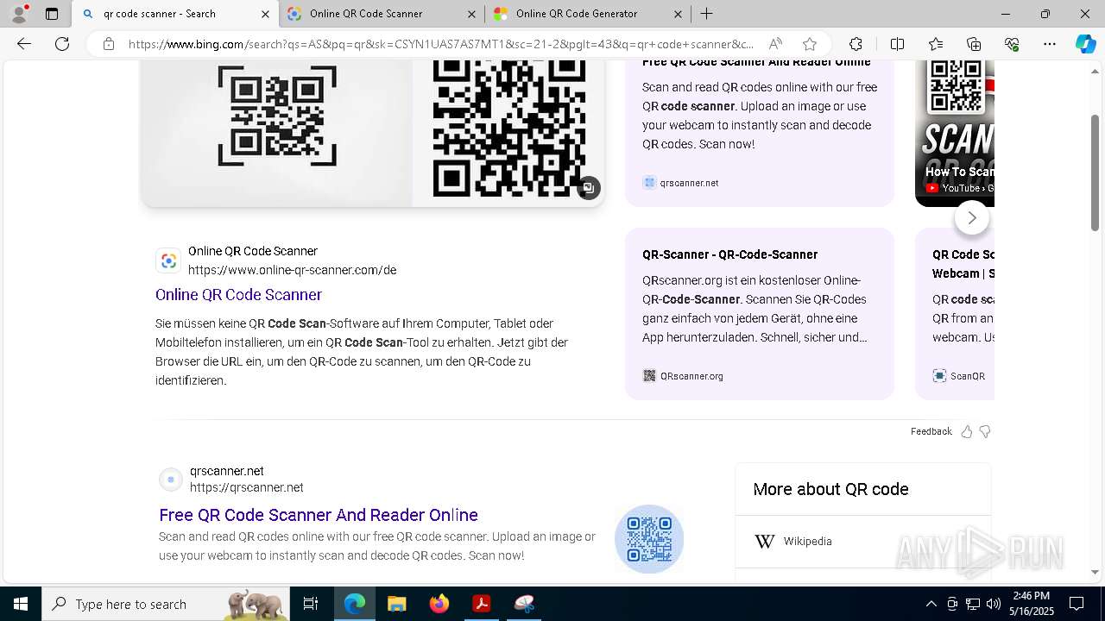Click the vertical scrollbar thumb
This screenshot has width=1105, height=621.
(x=1096, y=172)
